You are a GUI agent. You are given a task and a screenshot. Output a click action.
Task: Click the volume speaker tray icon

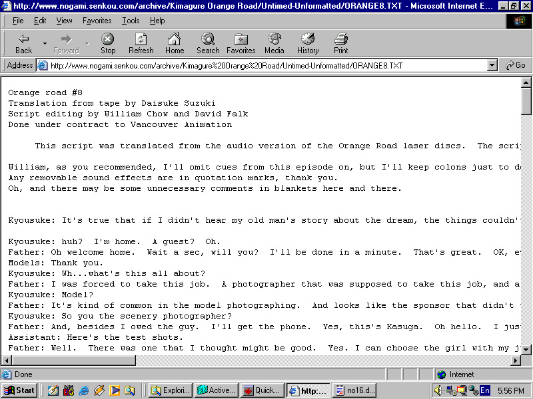438,391
